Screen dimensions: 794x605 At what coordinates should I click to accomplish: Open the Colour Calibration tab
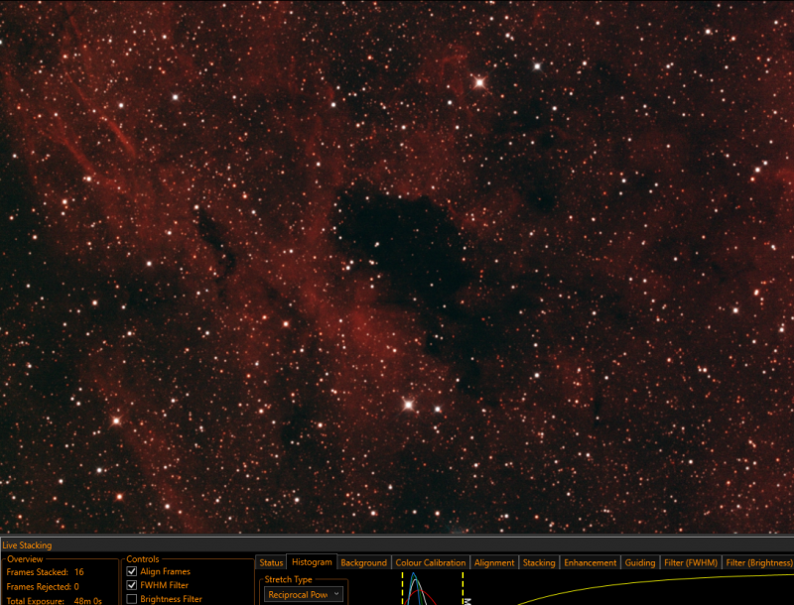click(x=431, y=562)
